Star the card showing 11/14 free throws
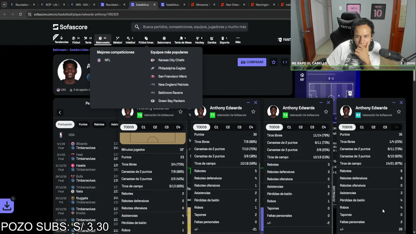Screen dimensions: 416x234 tap(326, 111)
